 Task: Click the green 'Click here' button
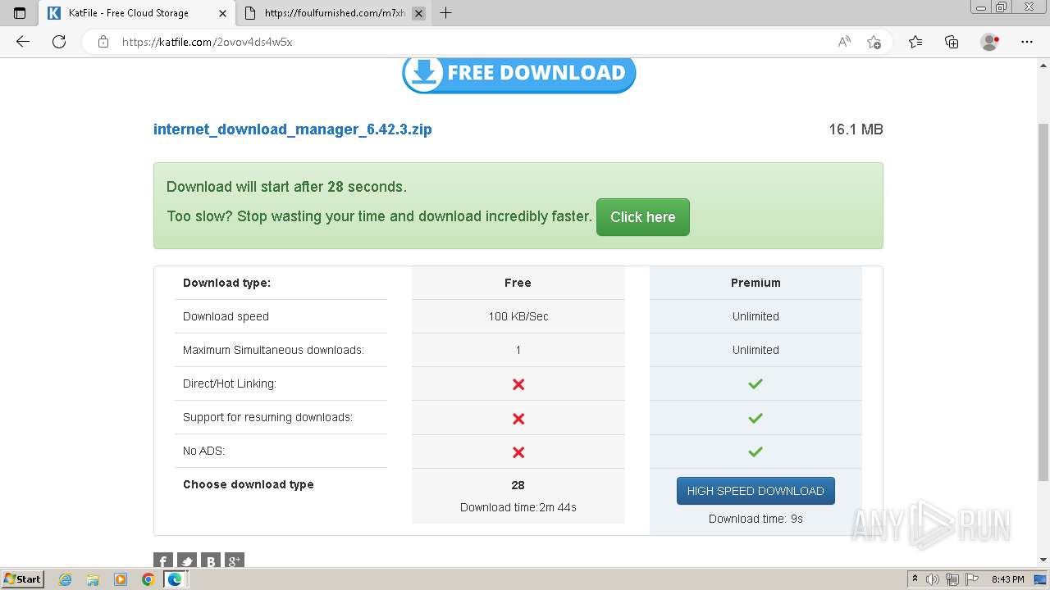click(x=642, y=217)
